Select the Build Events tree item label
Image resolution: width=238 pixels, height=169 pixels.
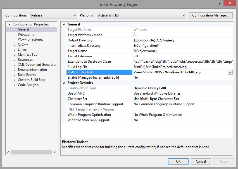(27, 75)
